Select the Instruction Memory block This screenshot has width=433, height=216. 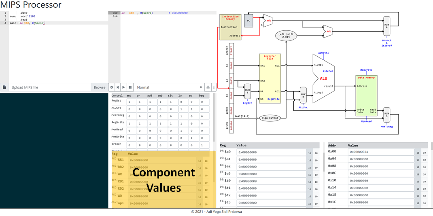(x=230, y=27)
